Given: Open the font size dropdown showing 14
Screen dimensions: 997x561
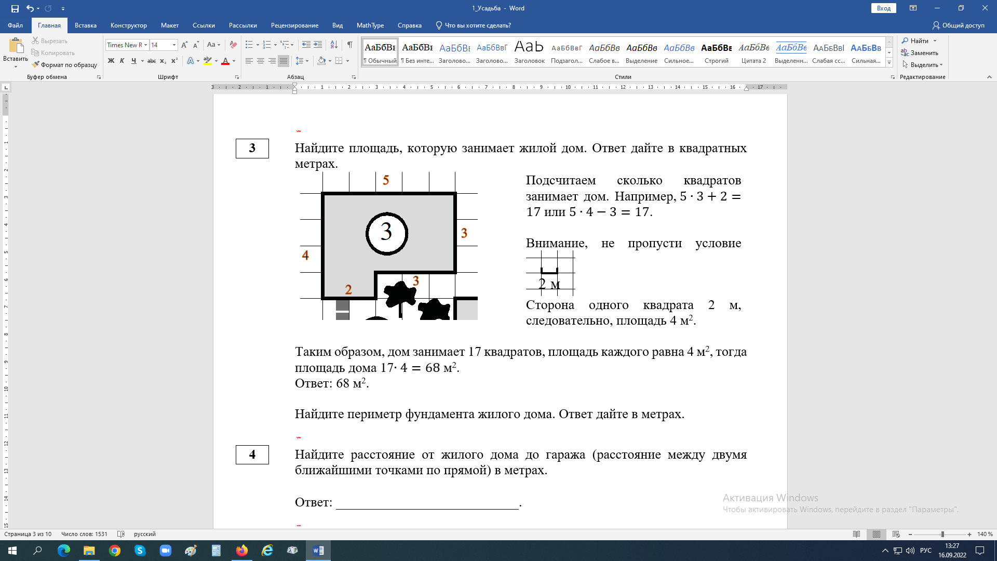Looking at the screenshot, I should (x=174, y=45).
